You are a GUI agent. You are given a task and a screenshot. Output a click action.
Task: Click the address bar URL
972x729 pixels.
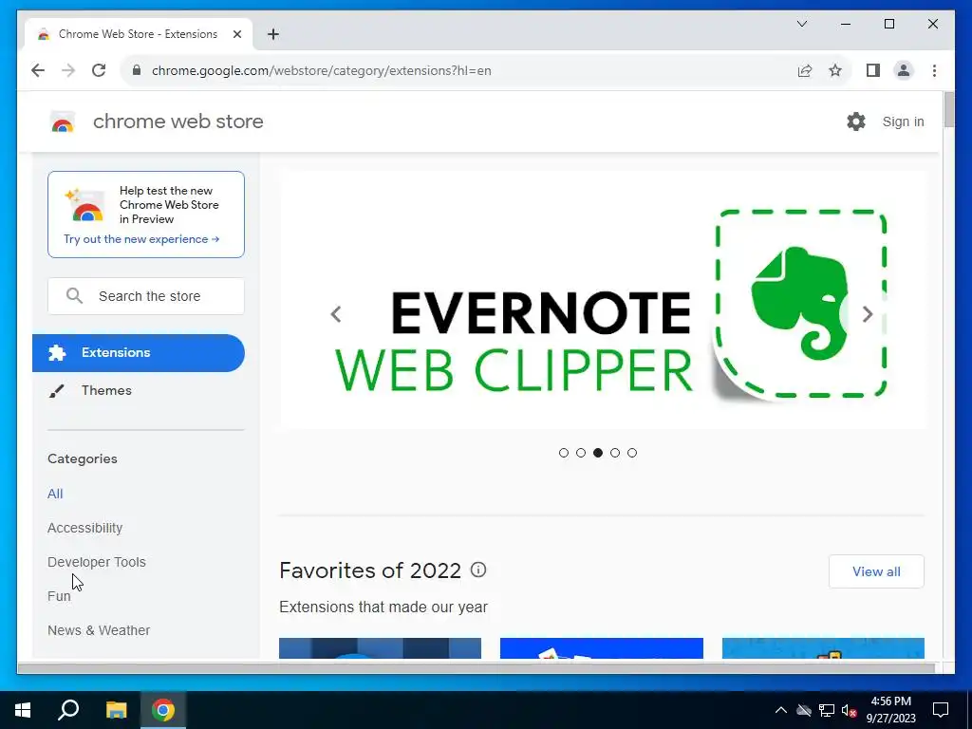pos(322,70)
